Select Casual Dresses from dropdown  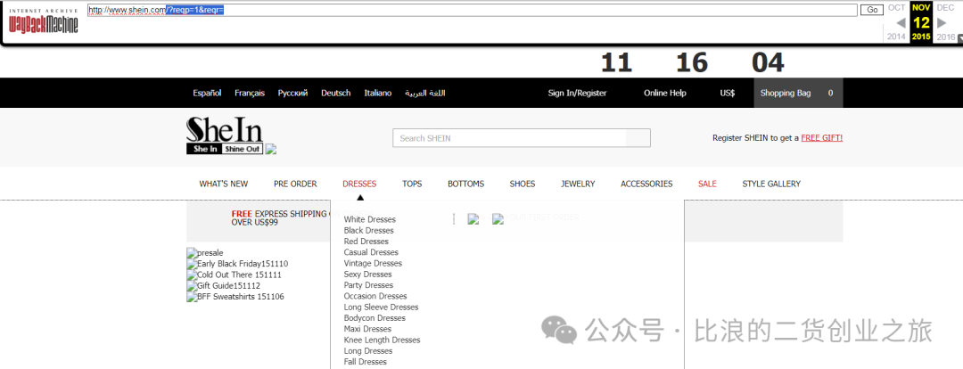[x=371, y=252]
